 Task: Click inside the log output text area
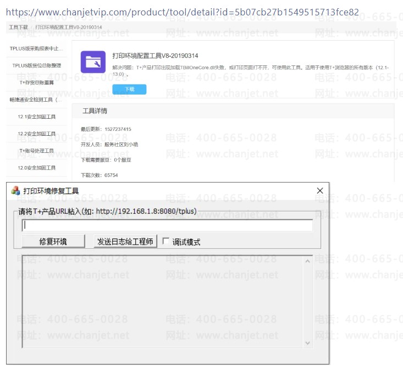click(162, 302)
